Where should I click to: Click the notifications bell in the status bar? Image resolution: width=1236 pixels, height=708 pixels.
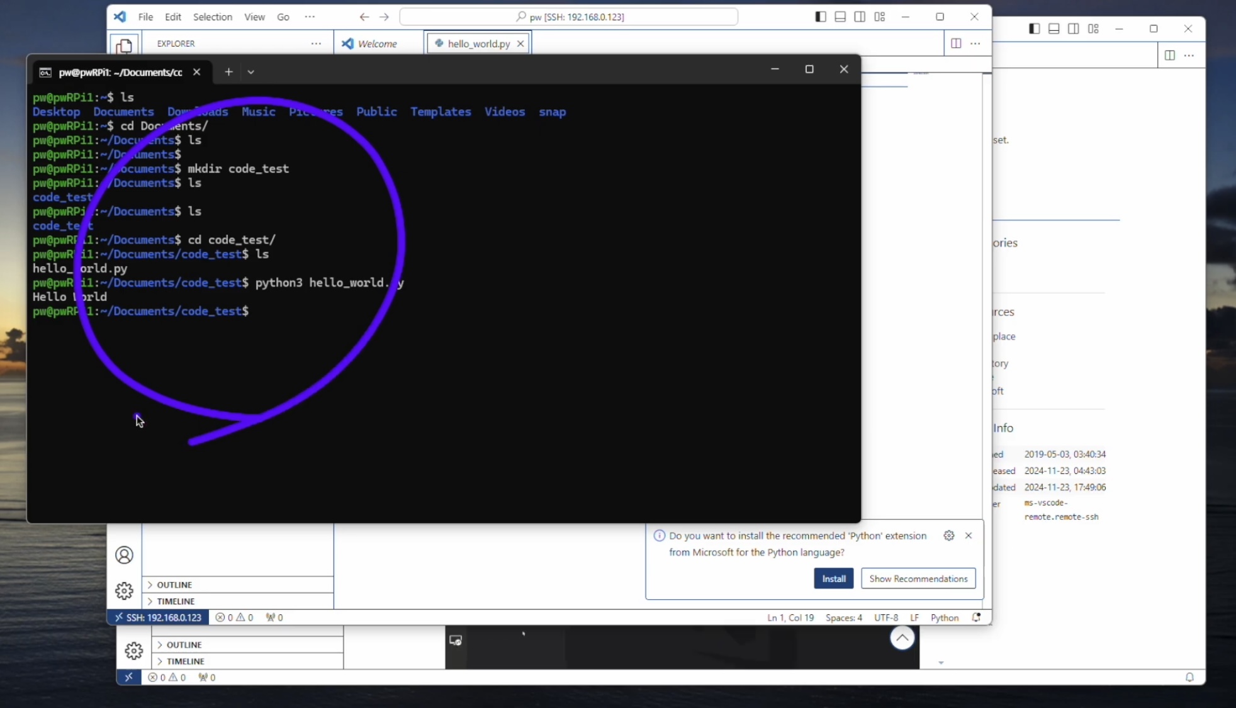tap(976, 617)
